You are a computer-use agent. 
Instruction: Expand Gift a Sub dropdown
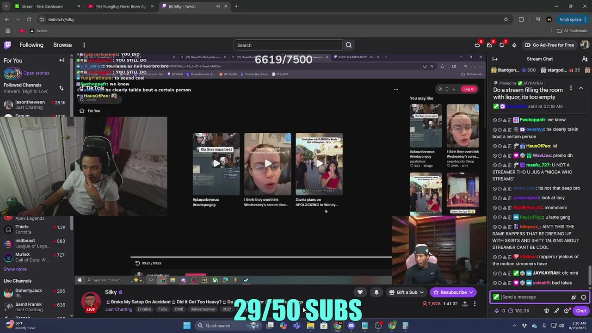[422, 292]
